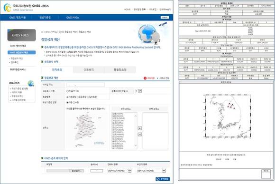Open the observation data file count dropdown
275x184 pixels.
tap(138, 91)
